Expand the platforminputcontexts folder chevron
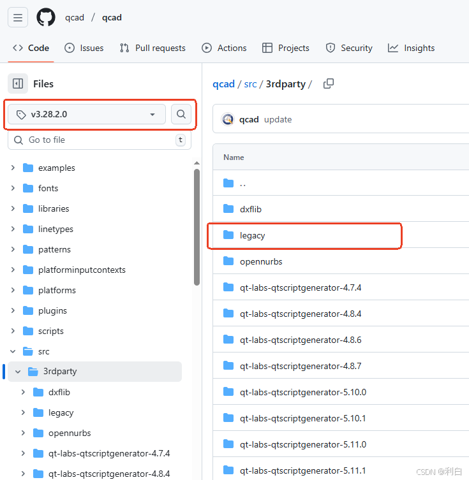 click(x=13, y=270)
